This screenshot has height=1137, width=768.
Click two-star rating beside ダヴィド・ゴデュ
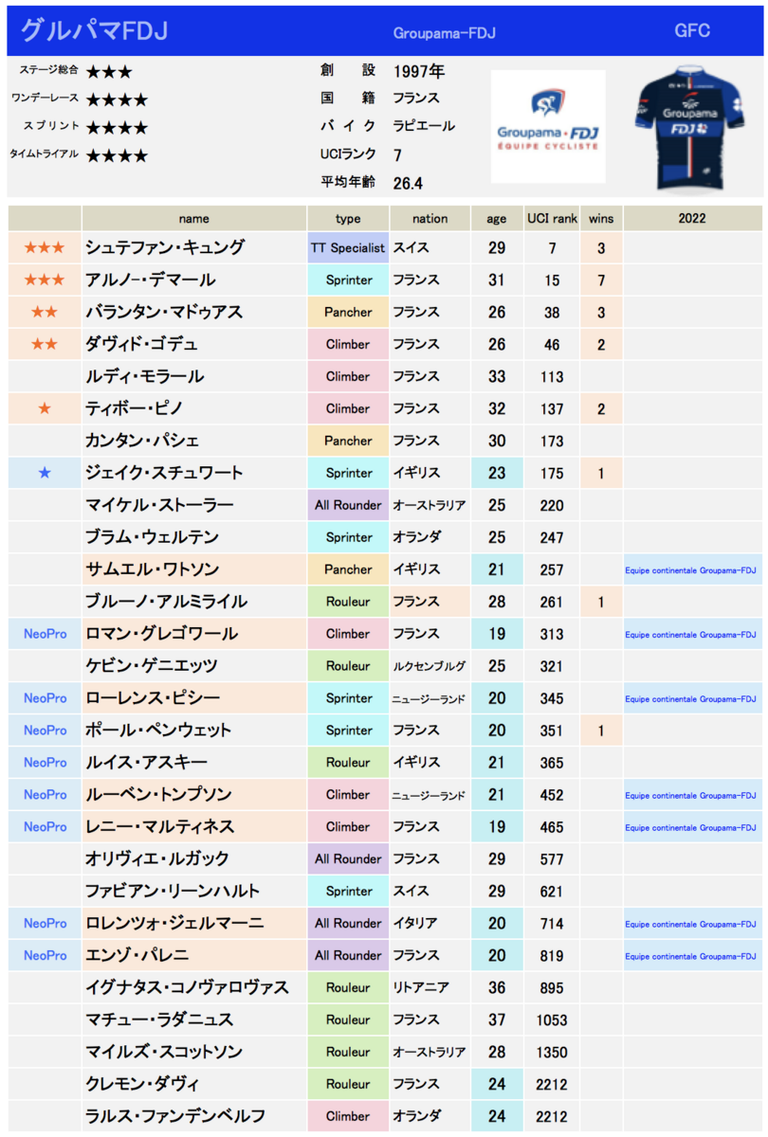[x=45, y=344]
